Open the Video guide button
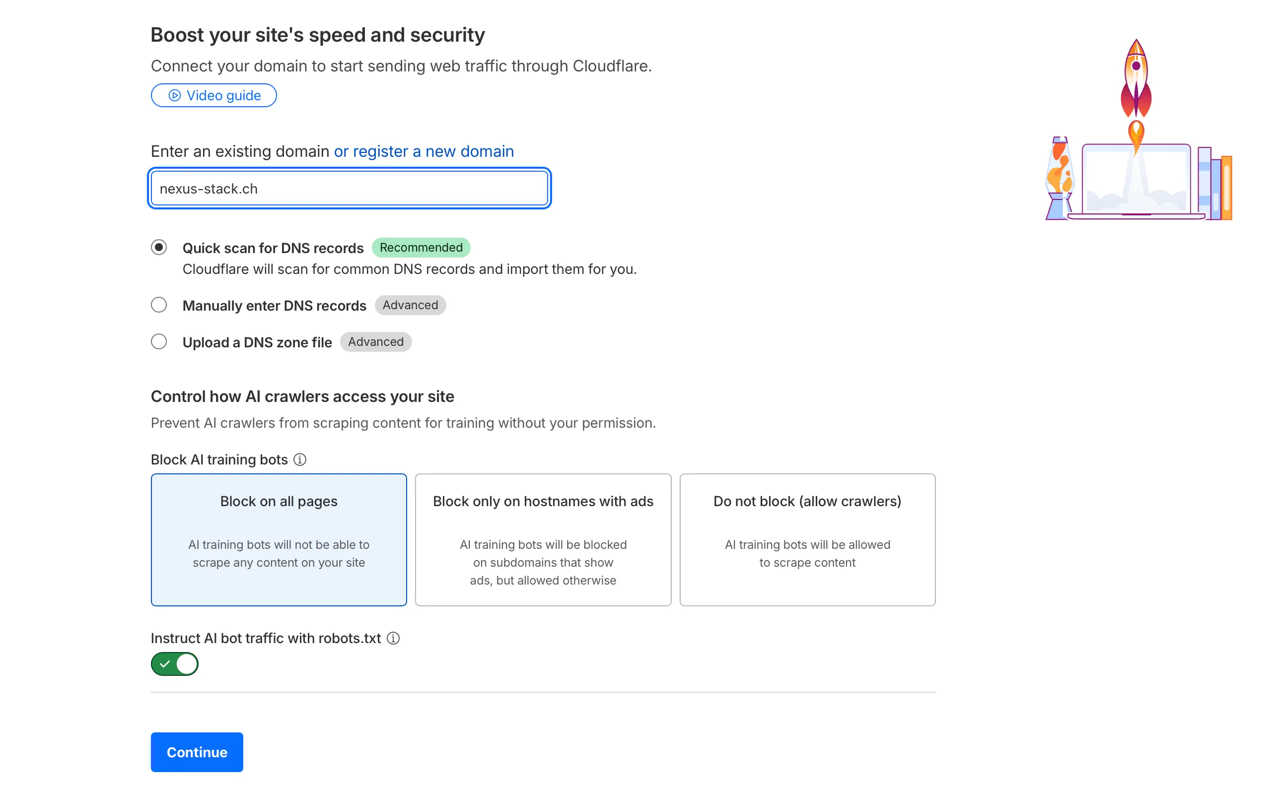This screenshot has width=1270, height=786. point(214,96)
